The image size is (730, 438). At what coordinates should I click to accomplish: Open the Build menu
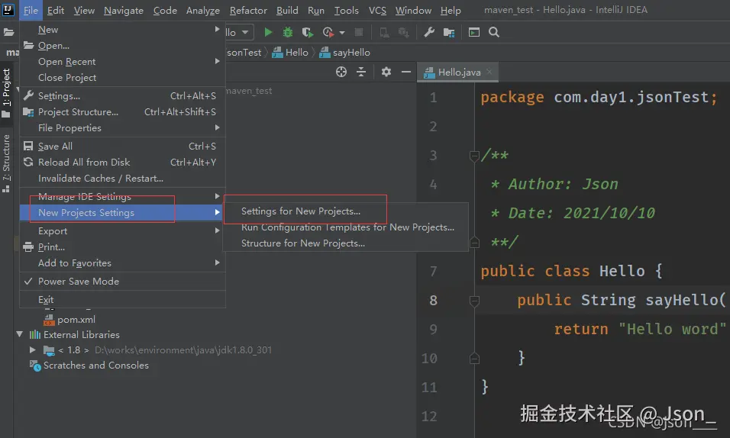(x=287, y=10)
